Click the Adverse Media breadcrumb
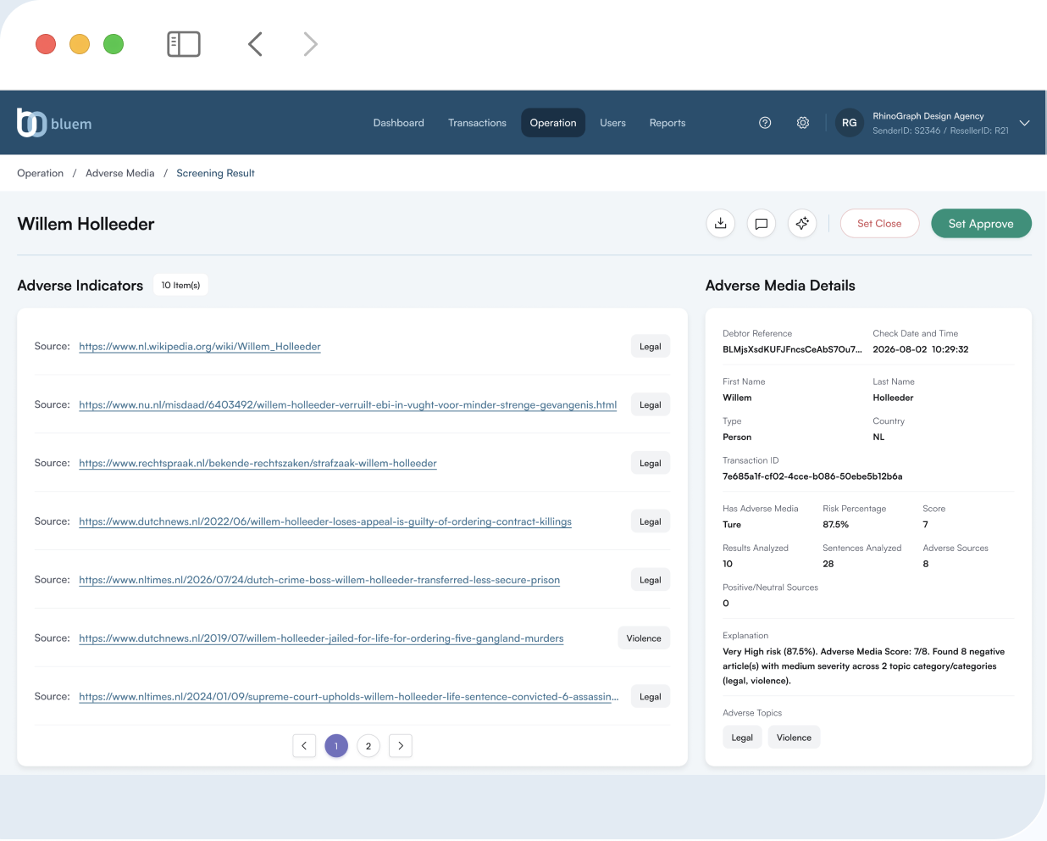The height and width of the screenshot is (841, 1047). tap(120, 173)
